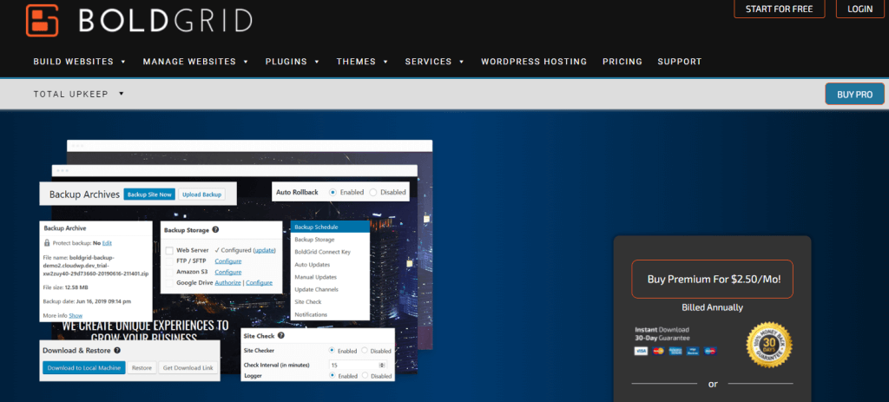Click Buy Premium For $2.50/Mo button

pyautogui.click(x=712, y=279)
